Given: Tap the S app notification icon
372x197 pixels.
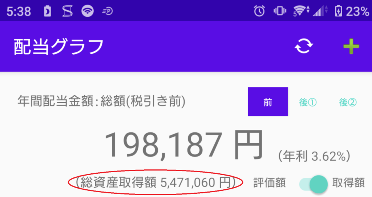Looking at the screenshot, I should tap(67, 11).
